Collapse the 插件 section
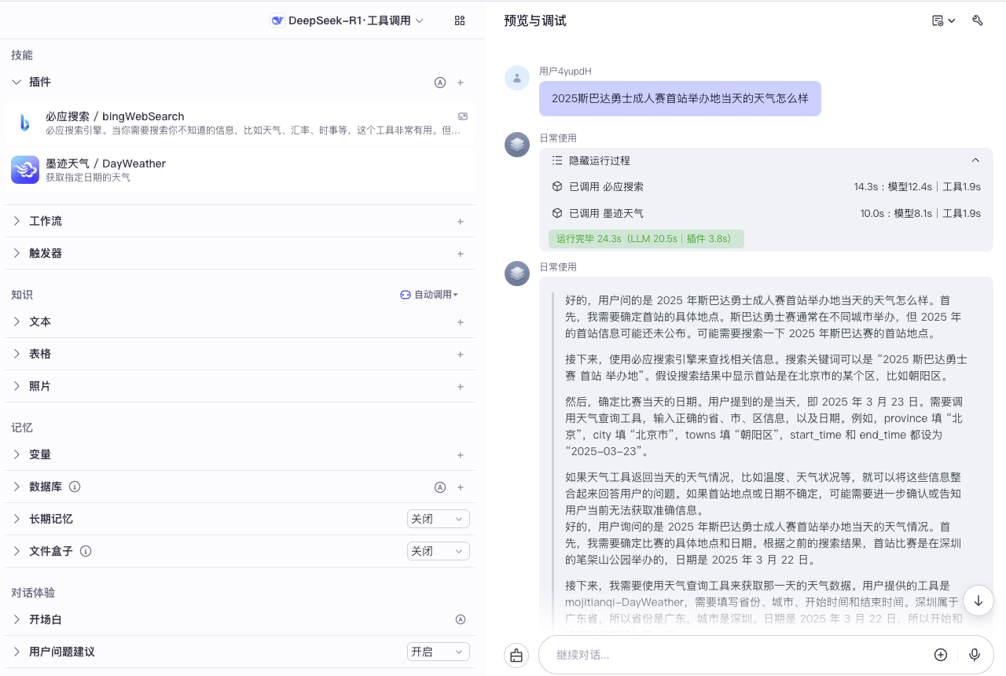Screen dimensions: 1006x676 17,82
